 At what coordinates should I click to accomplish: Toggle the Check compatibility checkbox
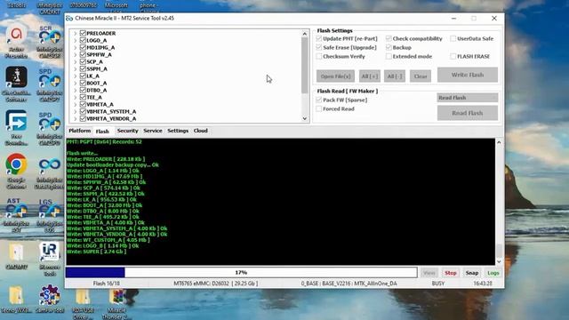(389, 38)
